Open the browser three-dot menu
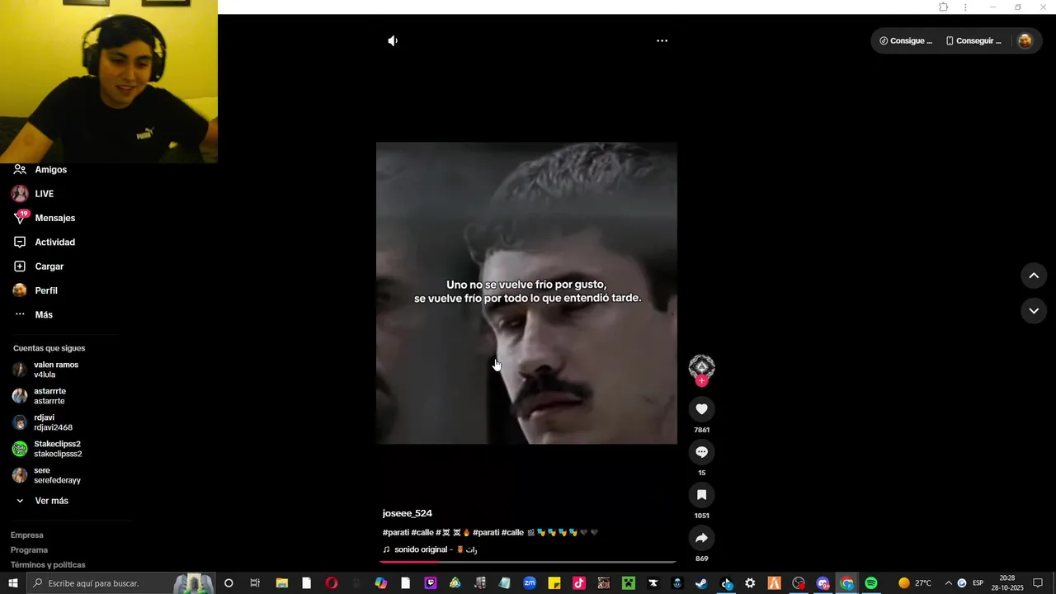1056x594 pixels. (x=965, y=7)
